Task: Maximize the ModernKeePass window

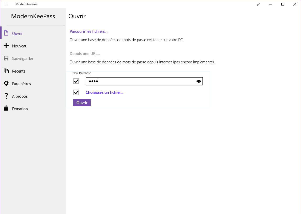Action: coord(283,4)
